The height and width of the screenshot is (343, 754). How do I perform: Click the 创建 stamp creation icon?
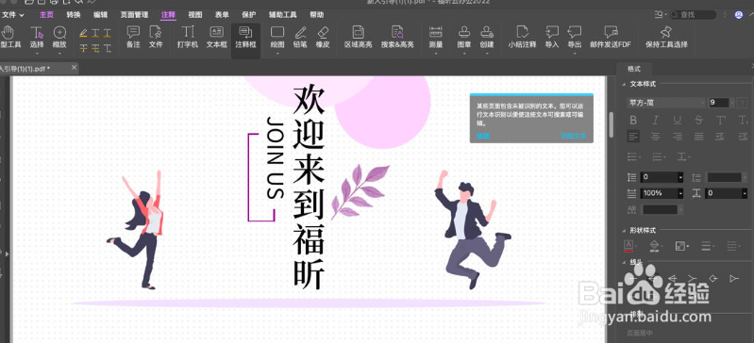487,37
